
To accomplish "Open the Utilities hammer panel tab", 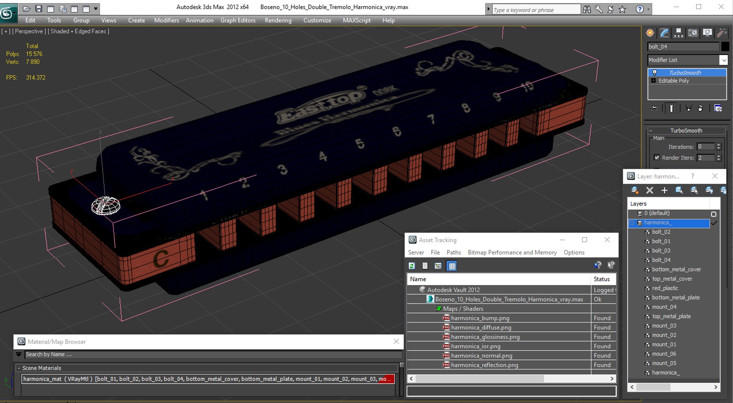I will tap(722, 33).
